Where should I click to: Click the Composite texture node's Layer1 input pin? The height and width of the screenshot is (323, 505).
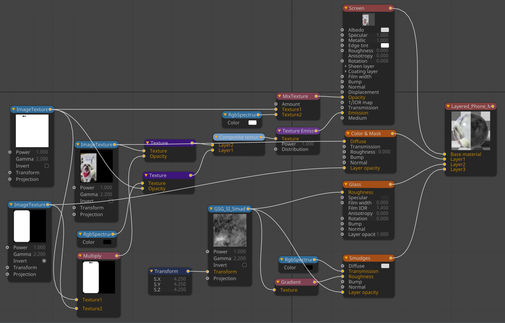click(x=213, y=150)
